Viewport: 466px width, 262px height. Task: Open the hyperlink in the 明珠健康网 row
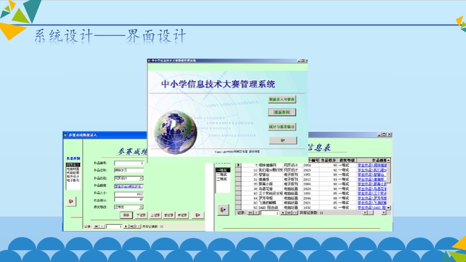point(372,165)
